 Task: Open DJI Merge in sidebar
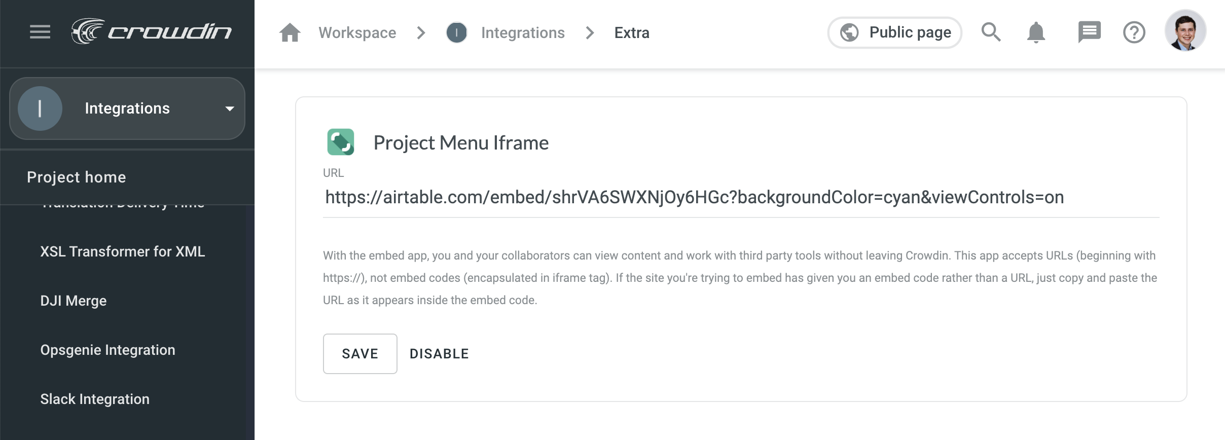click(x=74, y=301)
